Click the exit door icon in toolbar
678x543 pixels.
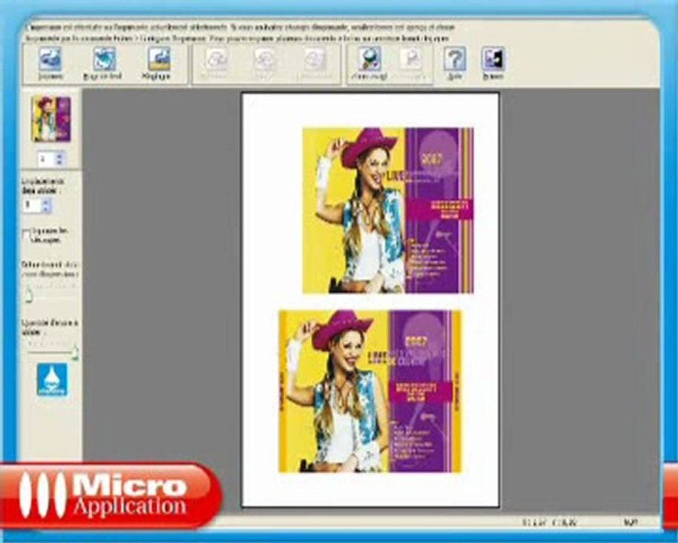pyautogui.click(x=493, y=60)
